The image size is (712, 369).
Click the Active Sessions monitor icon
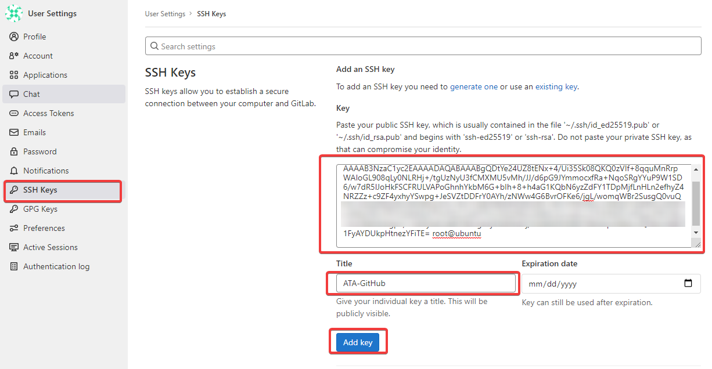(x=14, y=247)
